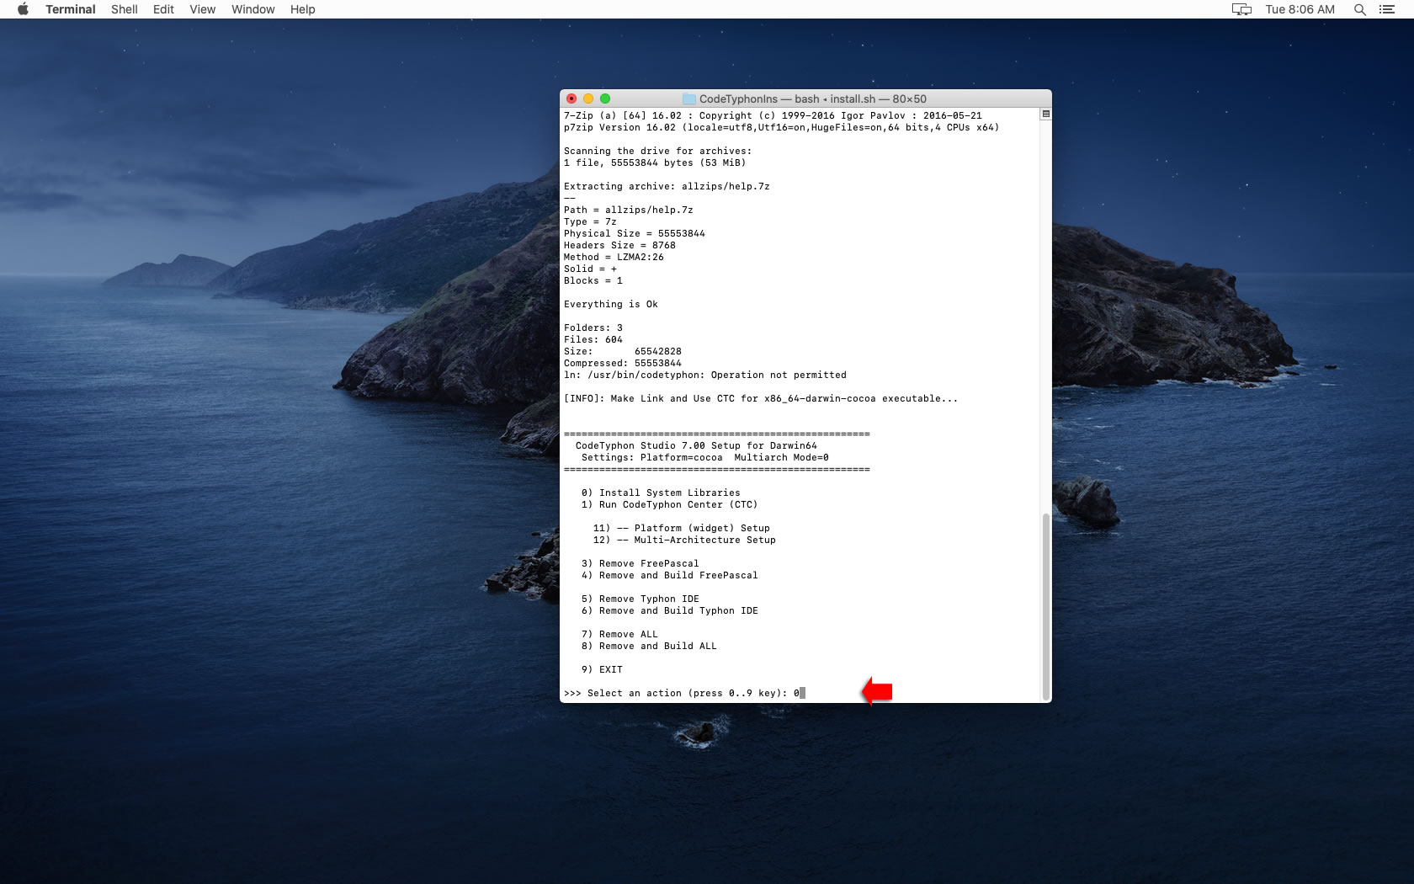The width and height of the screenshot is (1414, 884).
Task: Zoom Terminal window with green button
Action: pos(605,99)
